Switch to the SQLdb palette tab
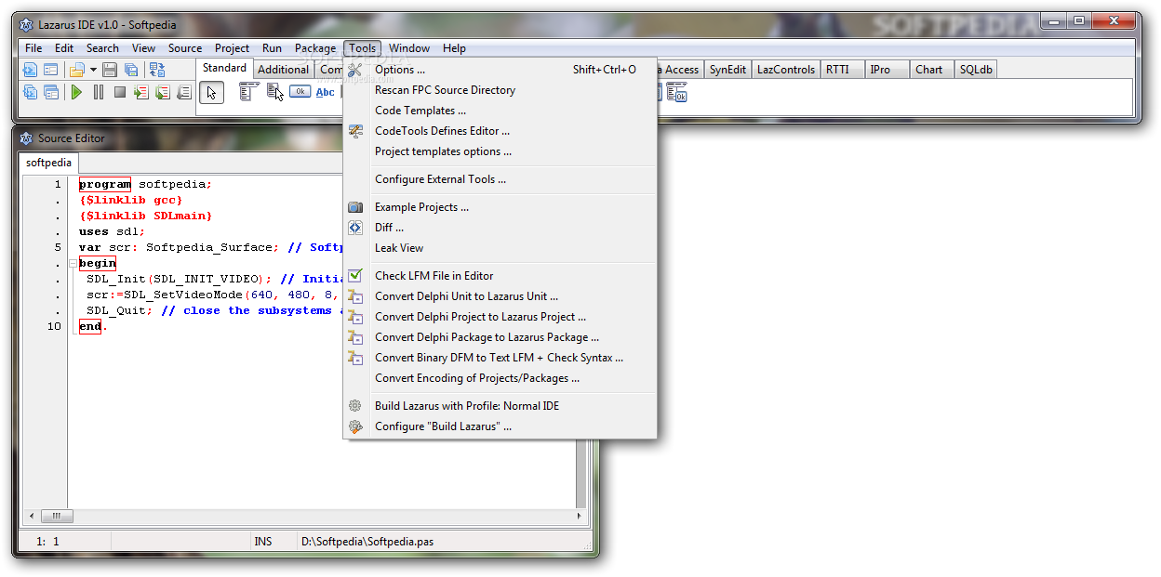Image resolution: width=1161 pixels, height=577 pixels. click(976, 70)
